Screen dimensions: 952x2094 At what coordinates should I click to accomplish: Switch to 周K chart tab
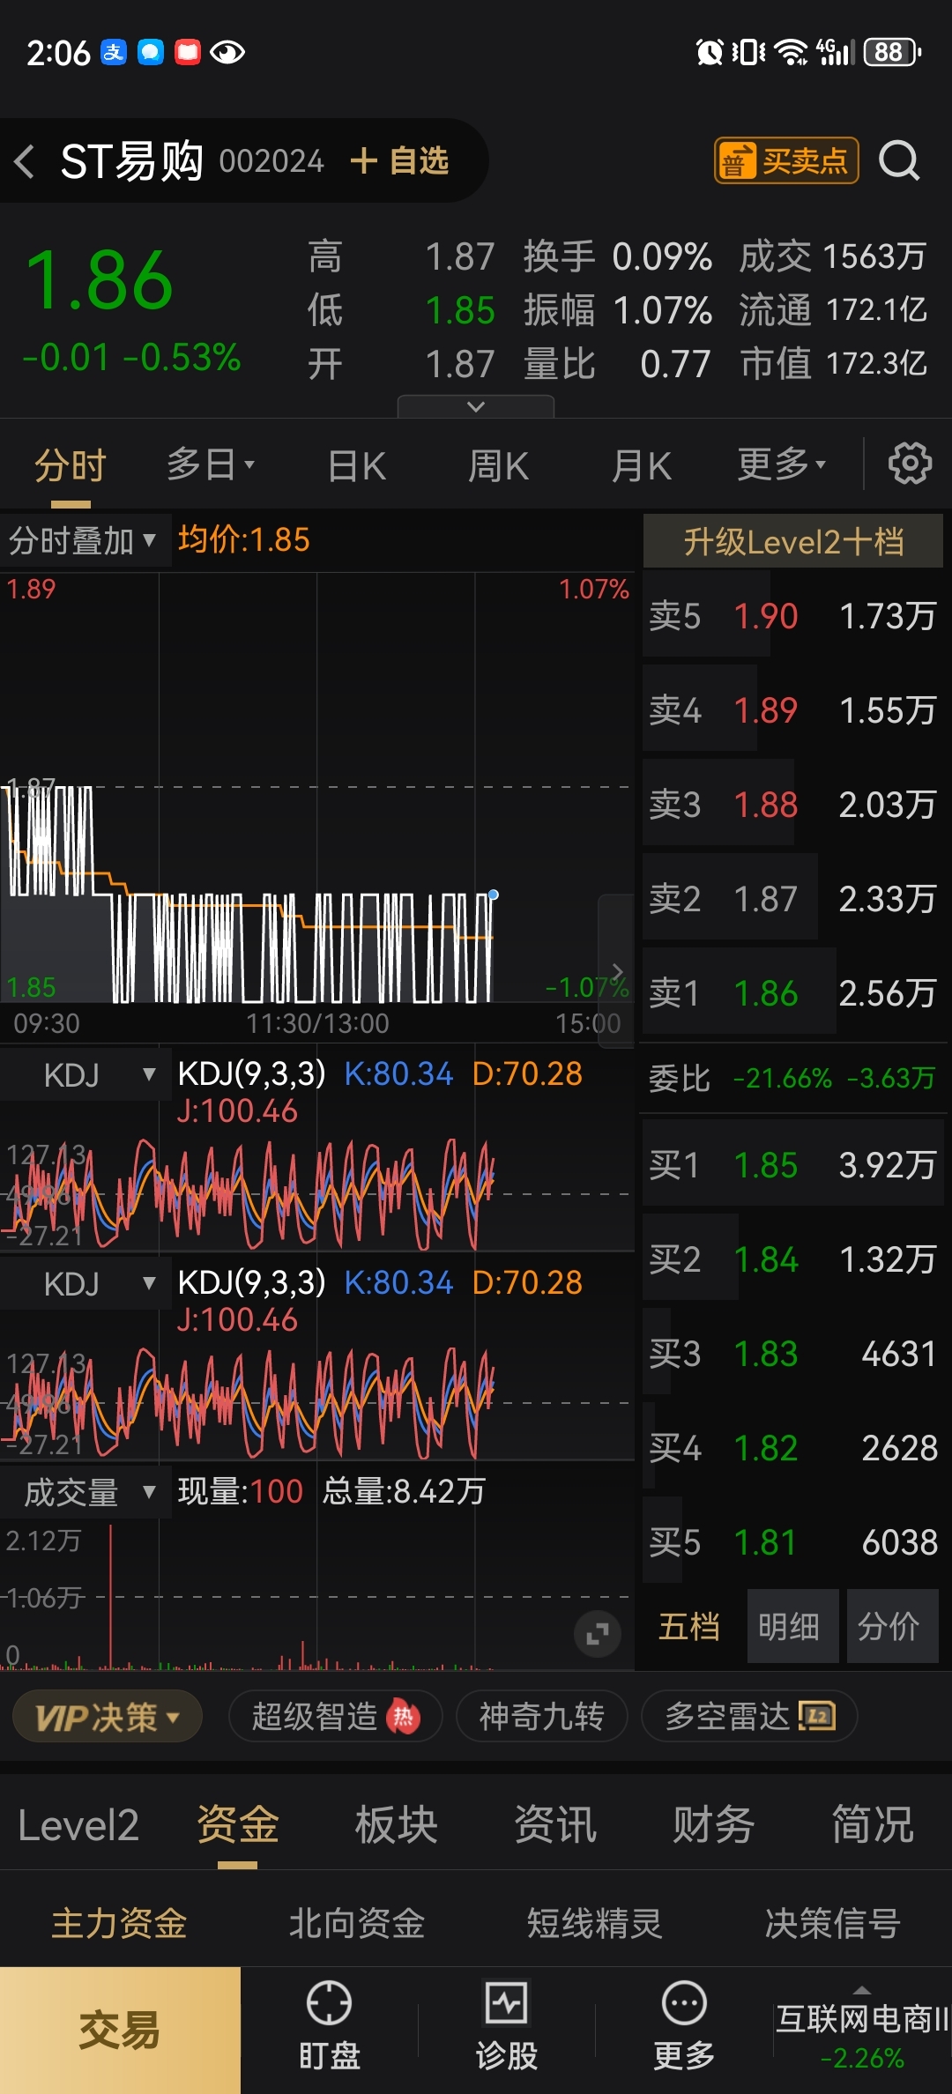tap(498, 465)
